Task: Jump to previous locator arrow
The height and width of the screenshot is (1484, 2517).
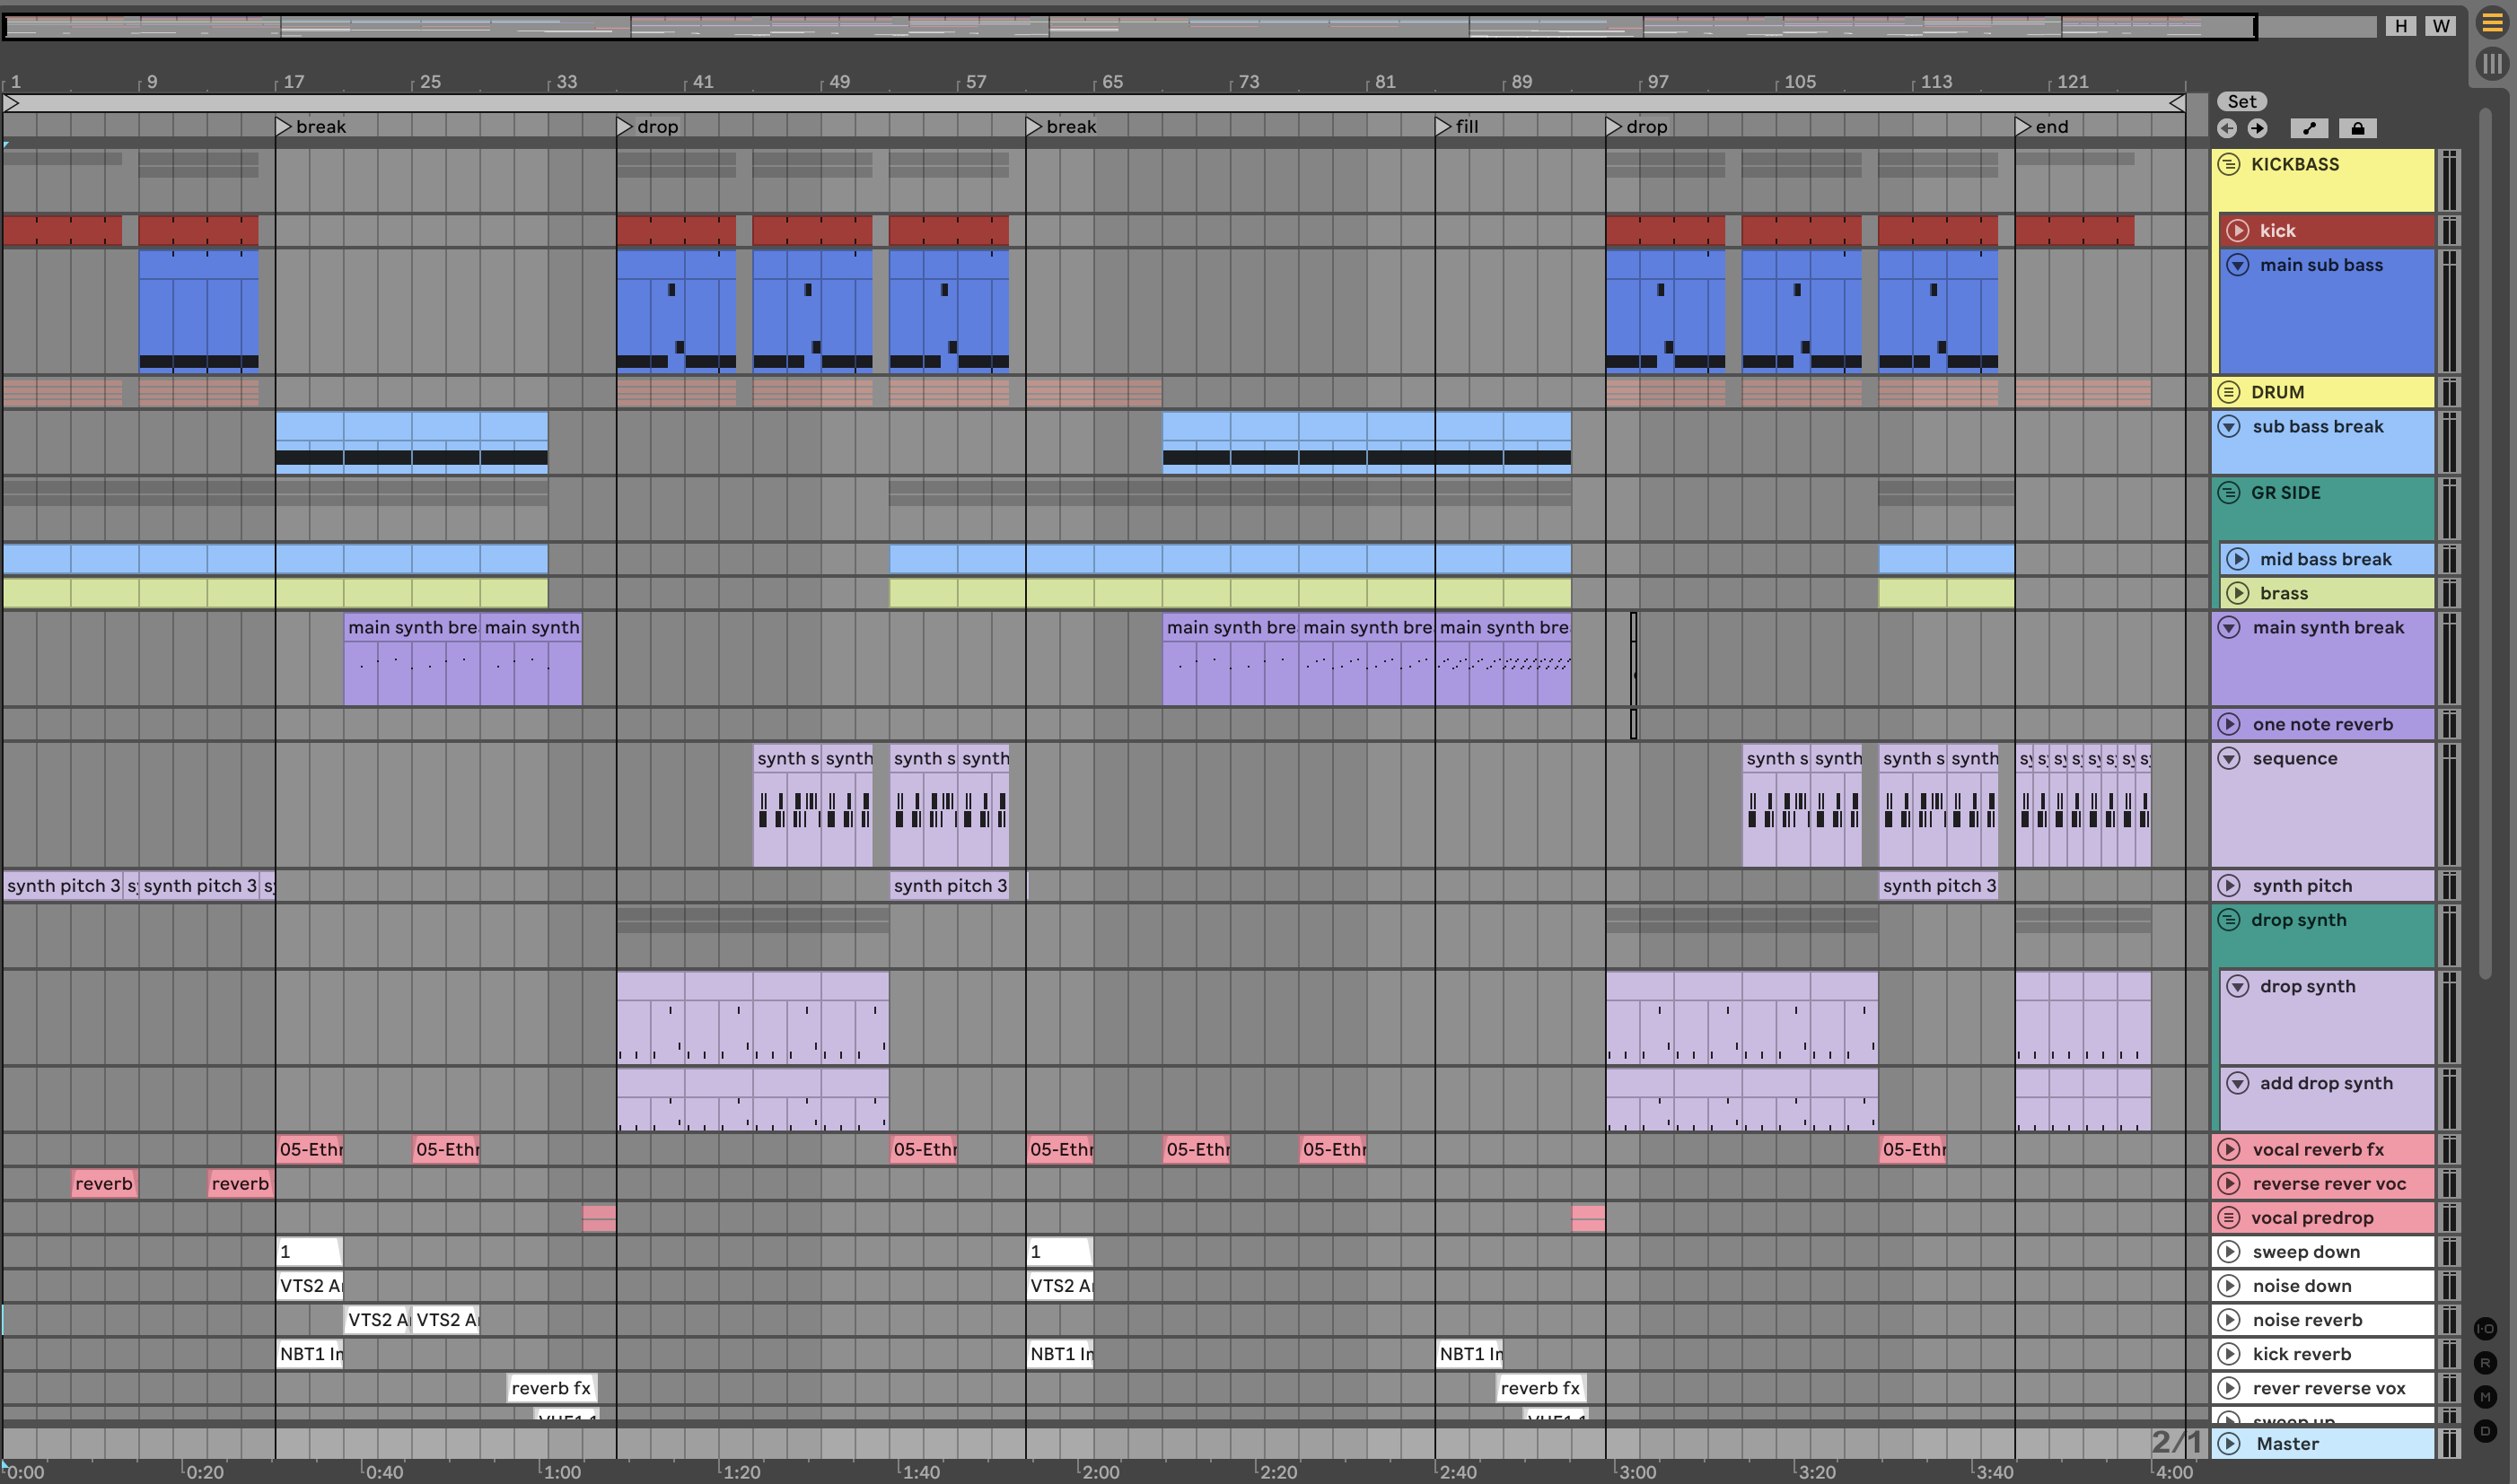Action: [x=2227, y=128]
